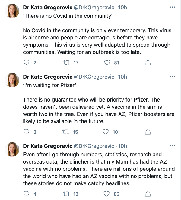Reply to the AZ vaccine Mum tweet
181x200 pixels.
pos(27,194)
